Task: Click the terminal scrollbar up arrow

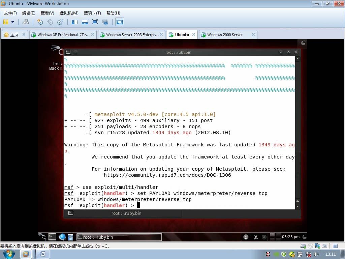Action: pyautogui.click(x=297, y=59)
